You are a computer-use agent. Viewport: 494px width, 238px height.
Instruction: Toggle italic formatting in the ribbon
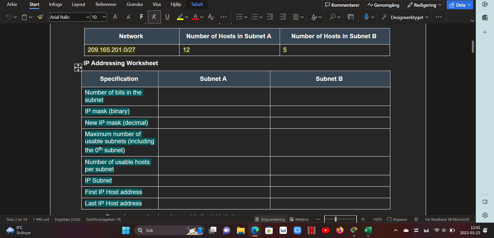[x=154, y=17]
